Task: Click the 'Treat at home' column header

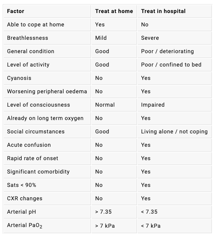Action: point(114,11)
